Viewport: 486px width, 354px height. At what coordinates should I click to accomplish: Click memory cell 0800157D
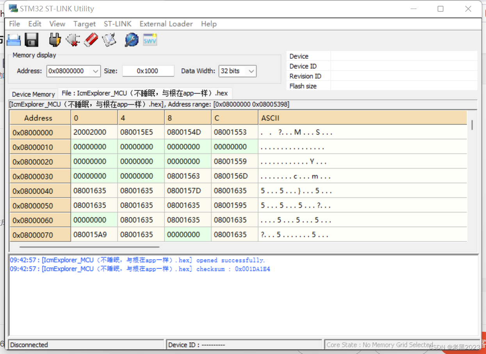[188, 190]
